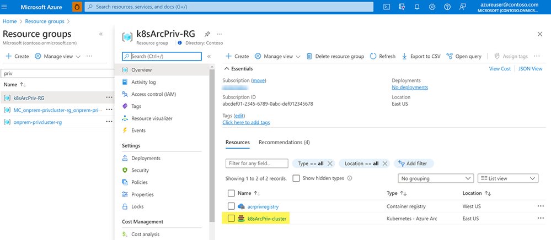This screenshot has height=240, width=551.
Task: Open the No grouping dropdown
Action: click(x=436, y=178)
